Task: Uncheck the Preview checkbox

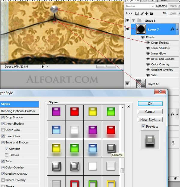Action: coord(143,126)
